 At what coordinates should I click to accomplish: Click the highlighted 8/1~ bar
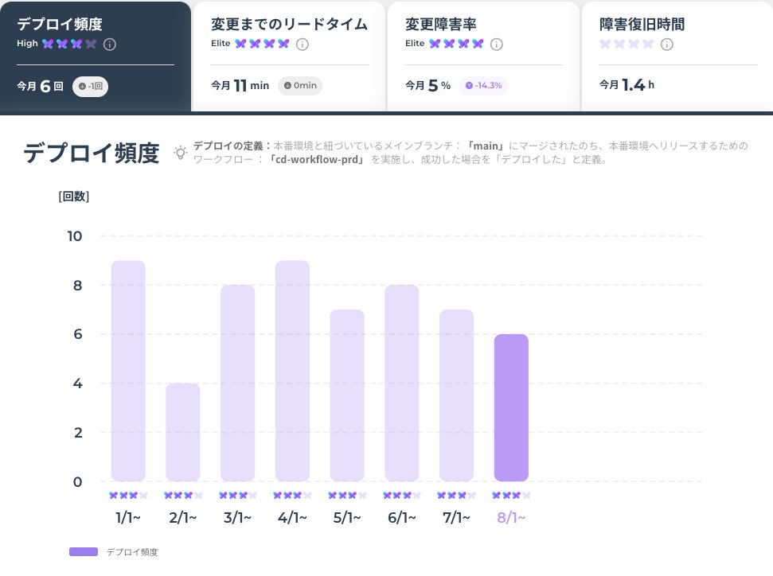[x=511, y=407]
